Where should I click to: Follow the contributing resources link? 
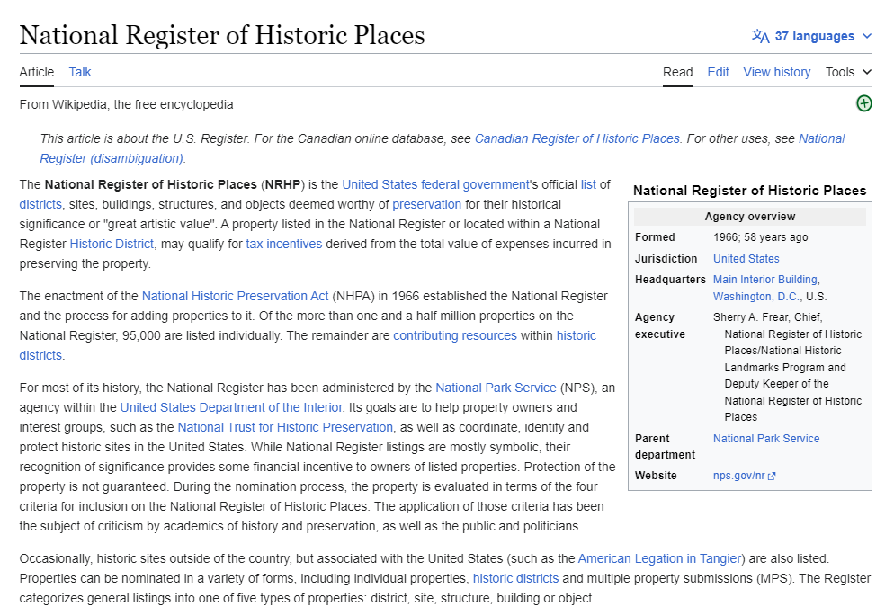coord(455,335)
